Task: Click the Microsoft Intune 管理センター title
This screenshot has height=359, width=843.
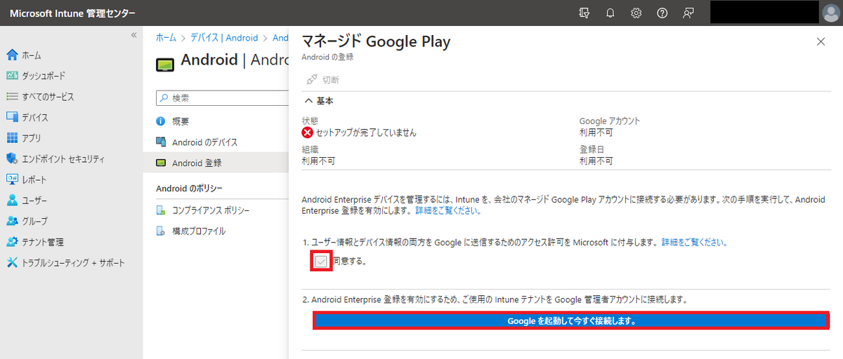Action: point(72,13)
